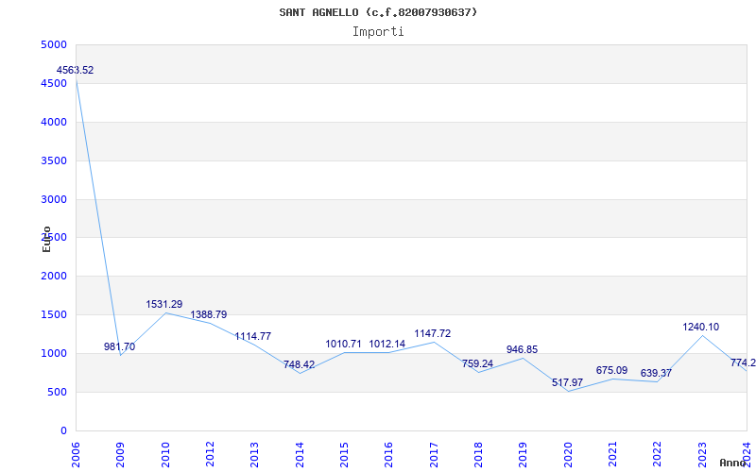The width and height of the screenshot is (756, 472).
Task: Select the 2013 x-axis year label
Action: pyautogui.click(x=254, y=454)
